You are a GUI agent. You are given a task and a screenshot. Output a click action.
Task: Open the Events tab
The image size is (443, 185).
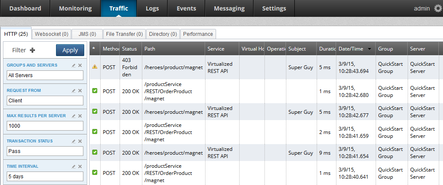pyautogui.click(x=186, y=8)
